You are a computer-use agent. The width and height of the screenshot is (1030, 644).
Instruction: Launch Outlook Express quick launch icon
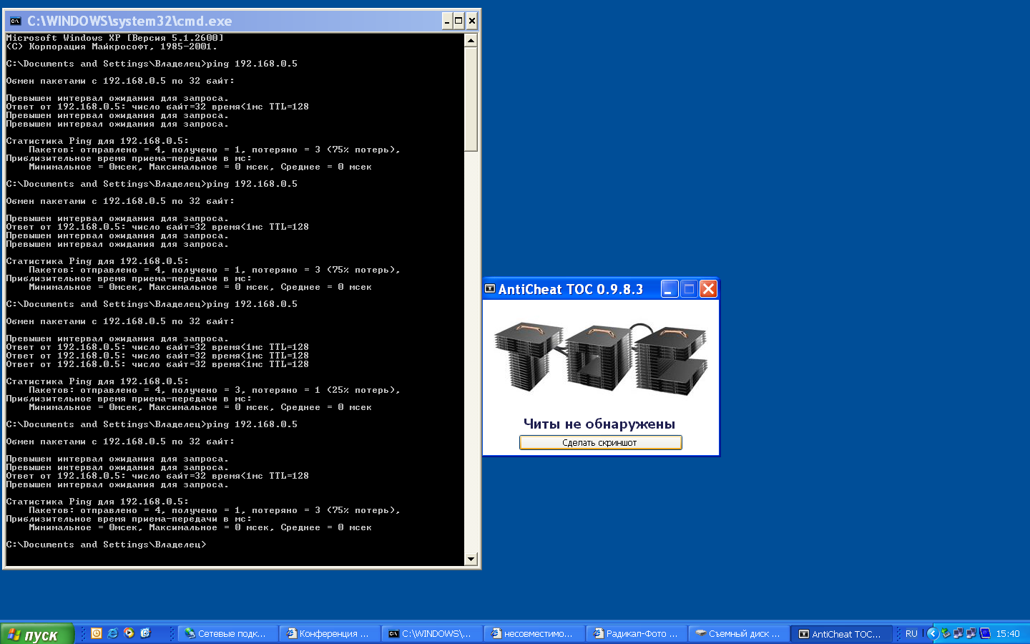tap(146, 633)
